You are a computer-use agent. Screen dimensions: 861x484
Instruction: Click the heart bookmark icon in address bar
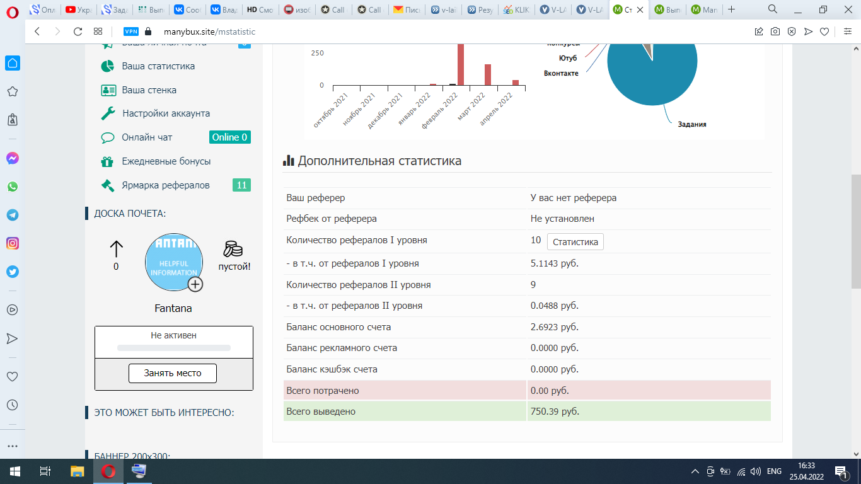click(x=824, y=32)
